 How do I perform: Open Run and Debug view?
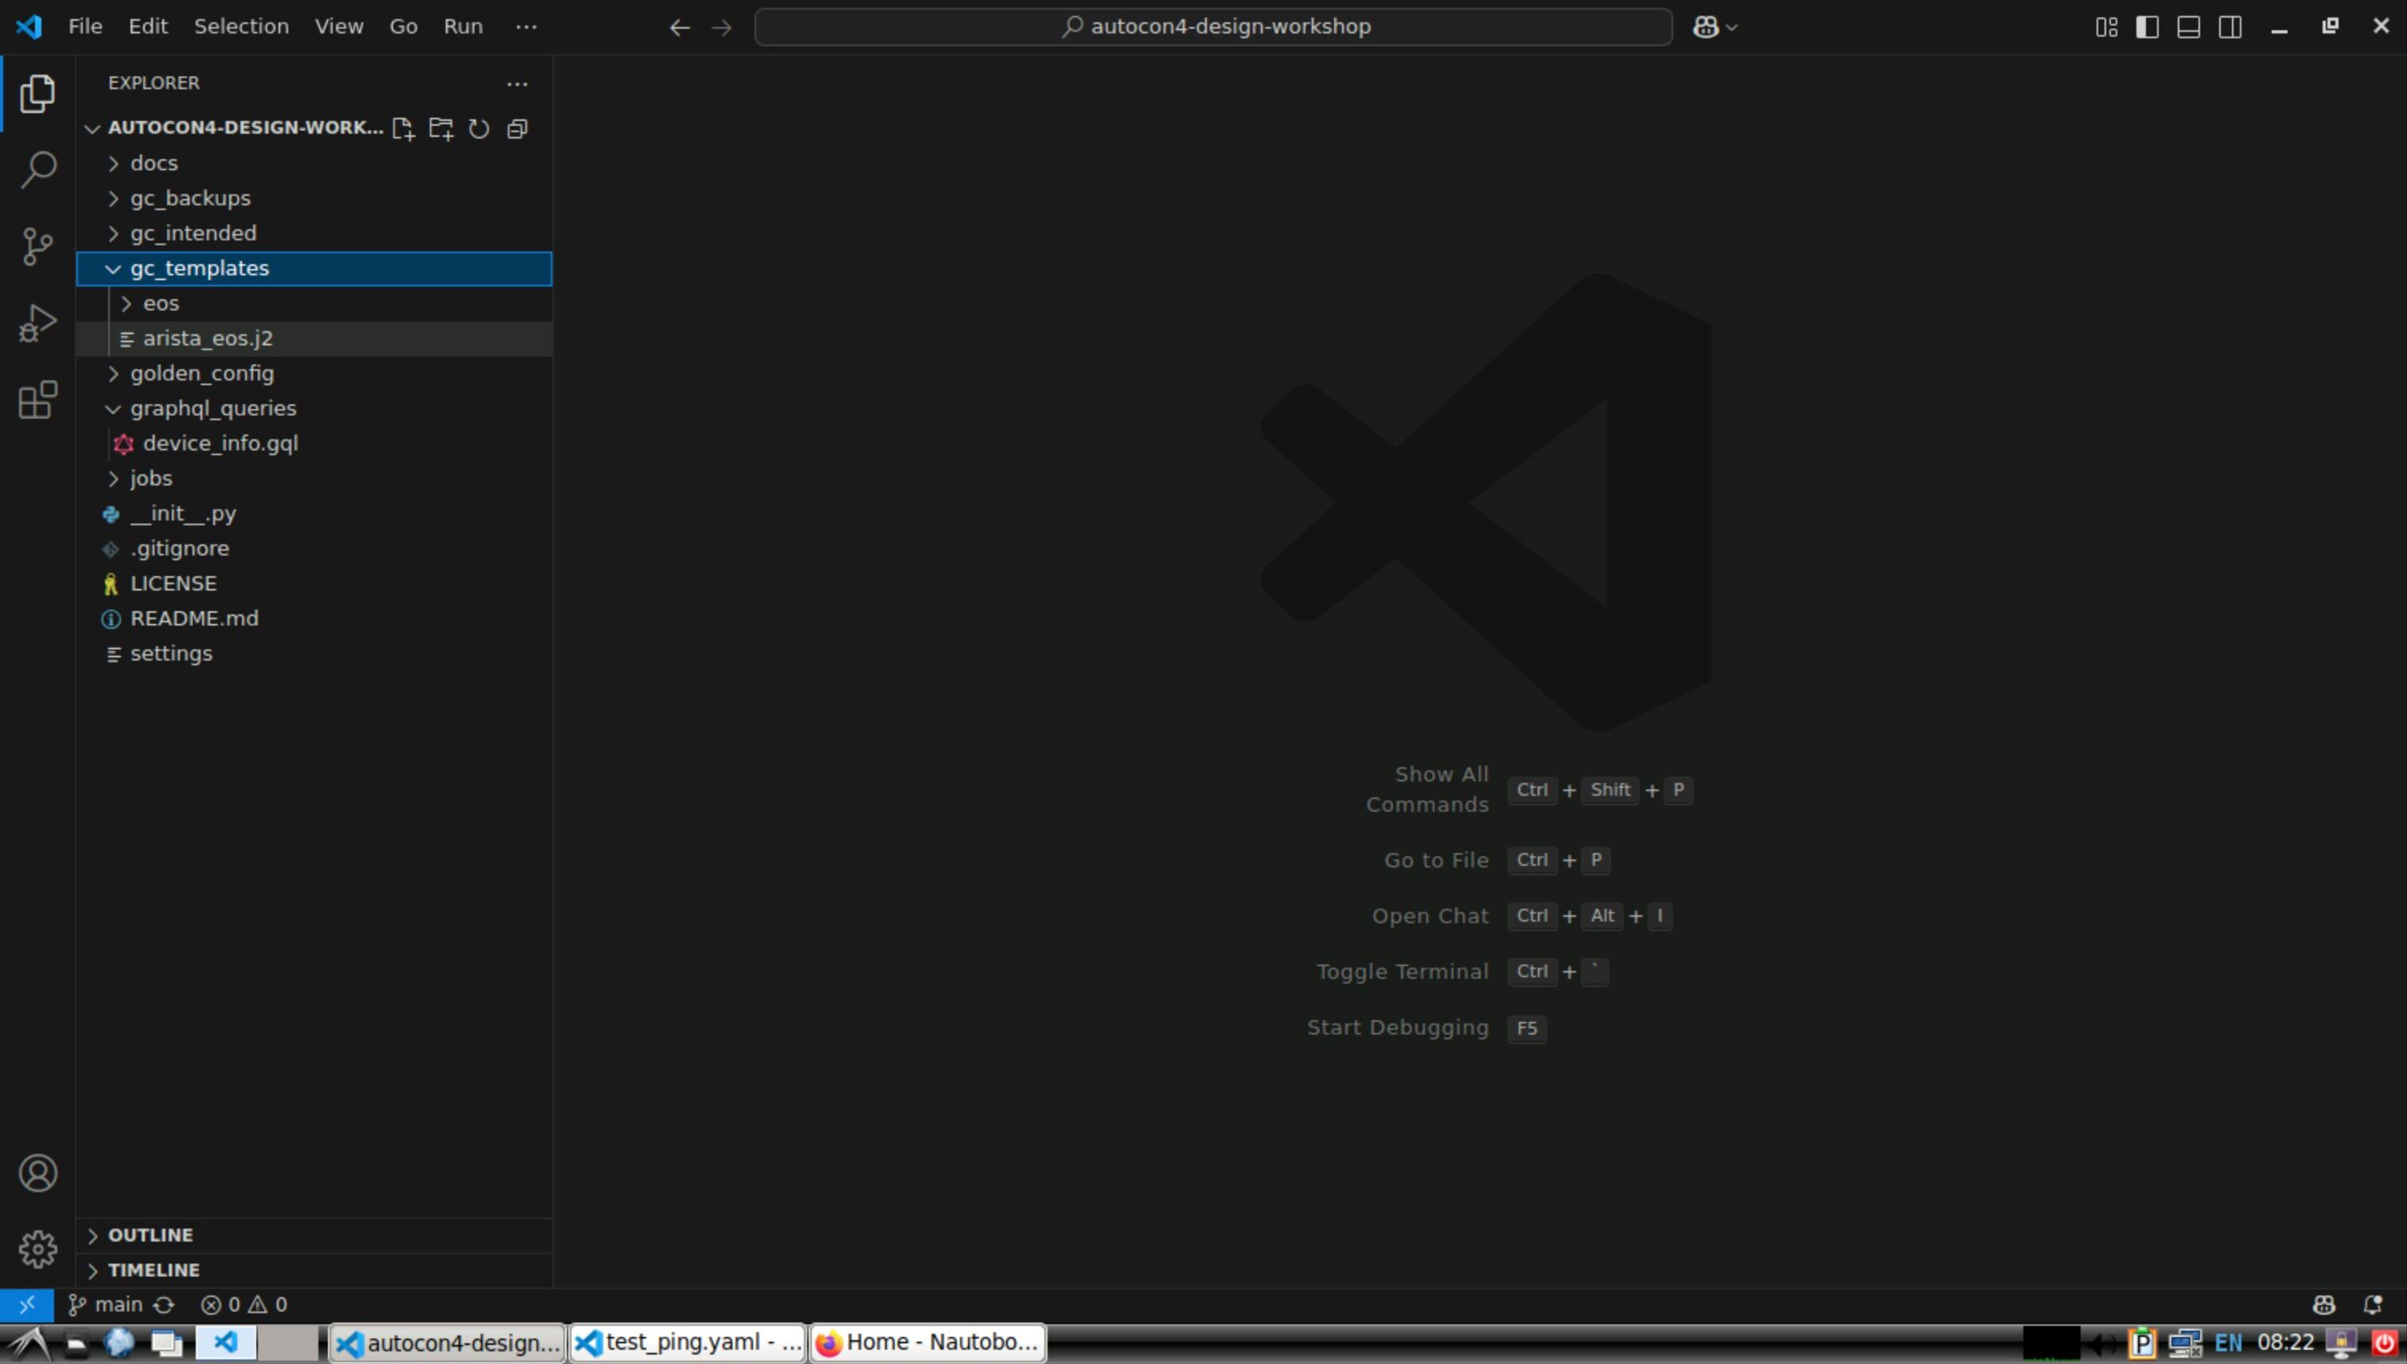(37, 323)
